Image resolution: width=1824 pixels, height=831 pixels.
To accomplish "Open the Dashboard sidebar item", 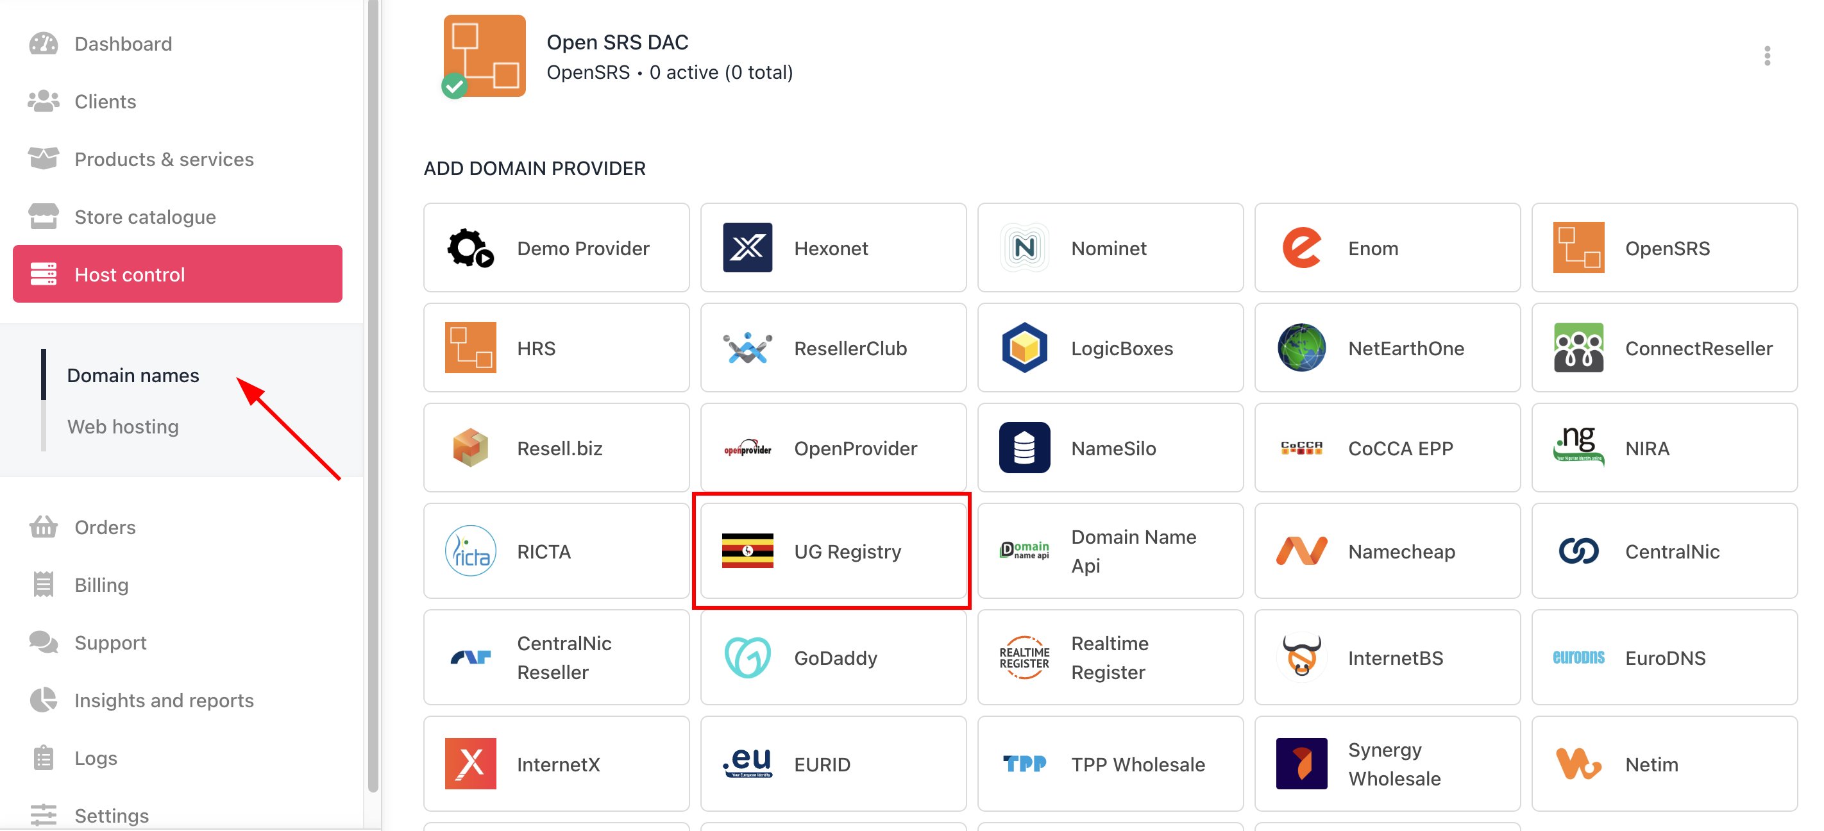I will (x=177, y=44).
